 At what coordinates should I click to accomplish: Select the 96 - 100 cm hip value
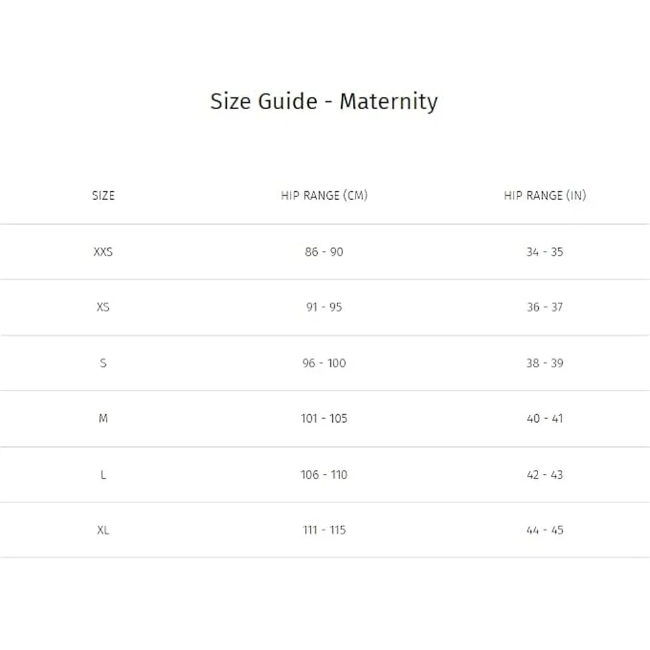[324, 363]
